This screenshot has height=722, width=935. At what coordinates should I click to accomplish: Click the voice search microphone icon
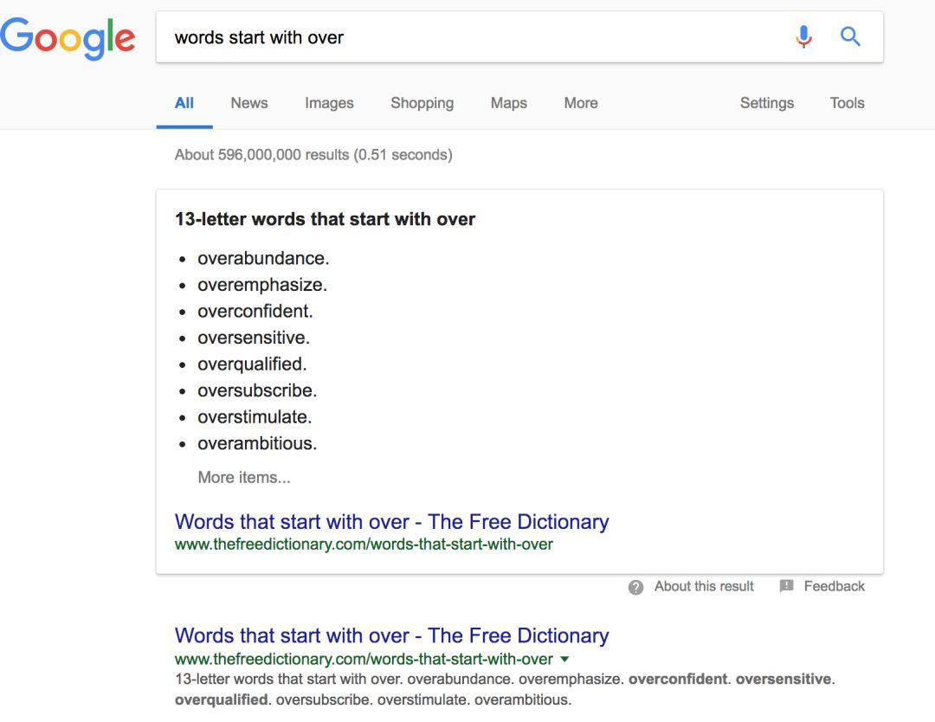coord(804,36)
